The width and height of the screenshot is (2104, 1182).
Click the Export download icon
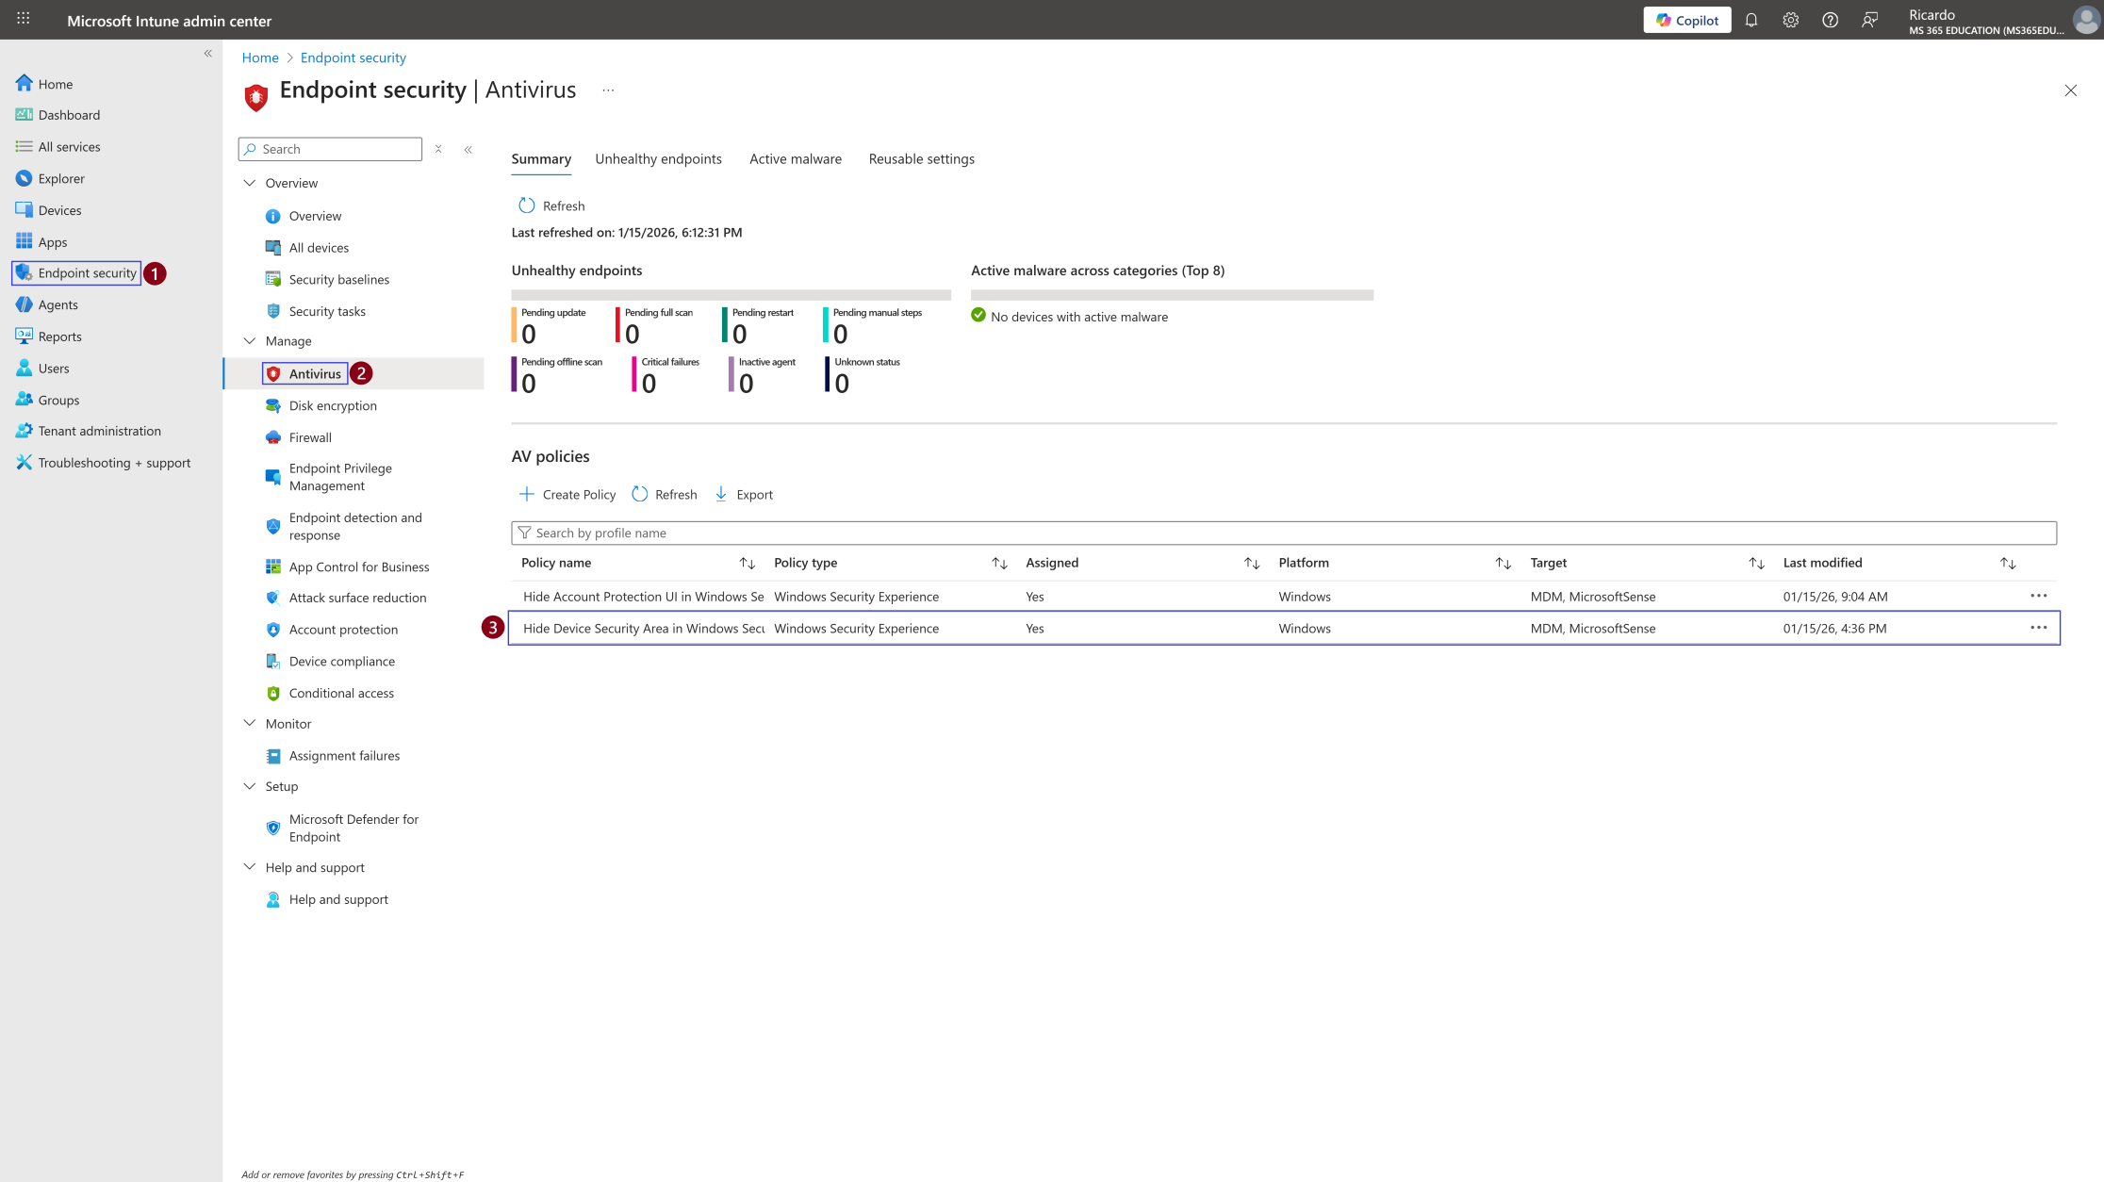pos(721,494)
